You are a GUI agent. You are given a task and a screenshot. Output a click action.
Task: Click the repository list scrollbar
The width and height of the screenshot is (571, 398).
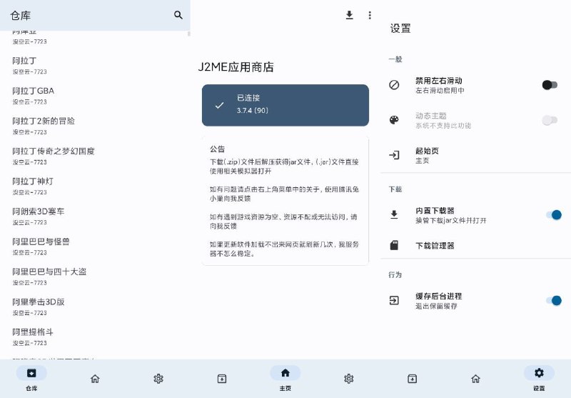pos(188,33)
